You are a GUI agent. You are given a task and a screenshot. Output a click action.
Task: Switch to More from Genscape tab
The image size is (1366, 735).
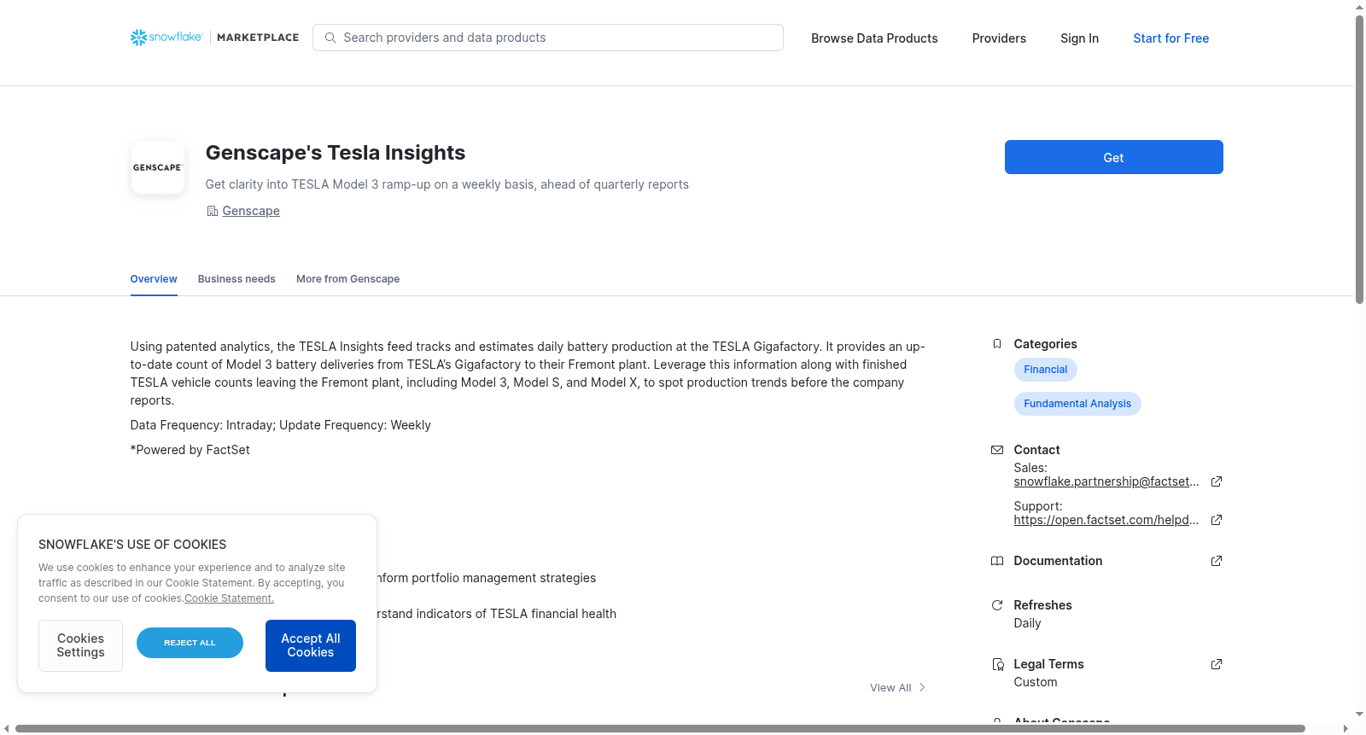pos(347,279)
